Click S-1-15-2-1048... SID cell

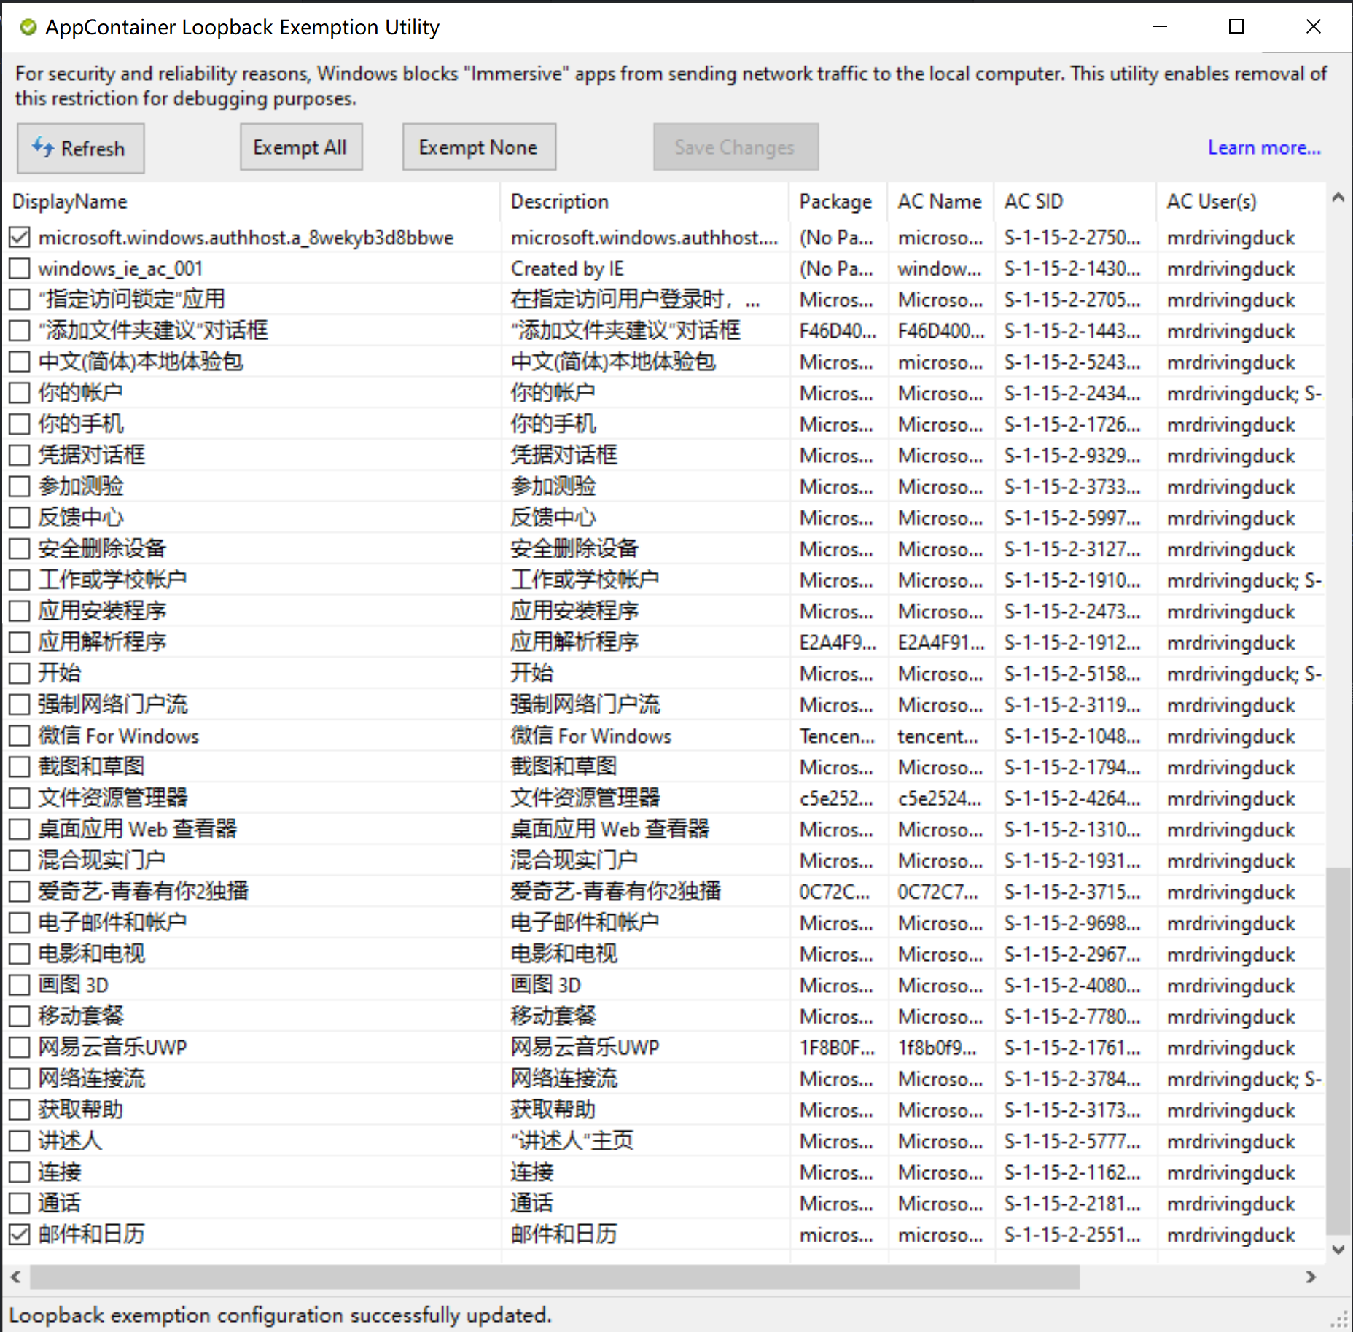(1072, 736)
